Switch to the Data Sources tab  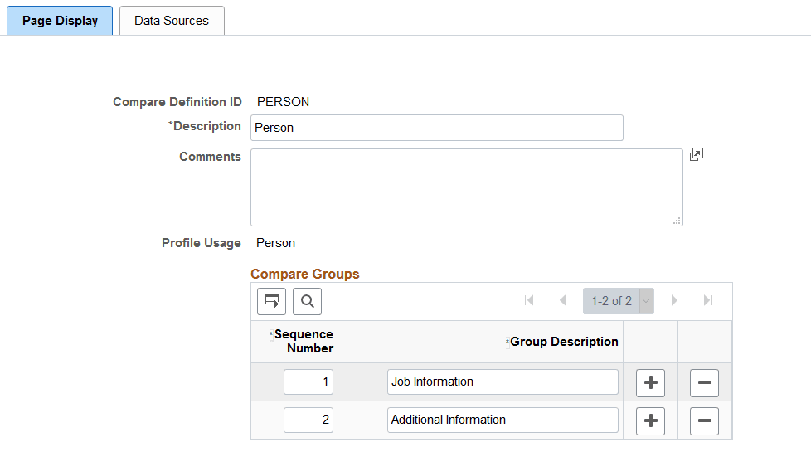(172, 21)
